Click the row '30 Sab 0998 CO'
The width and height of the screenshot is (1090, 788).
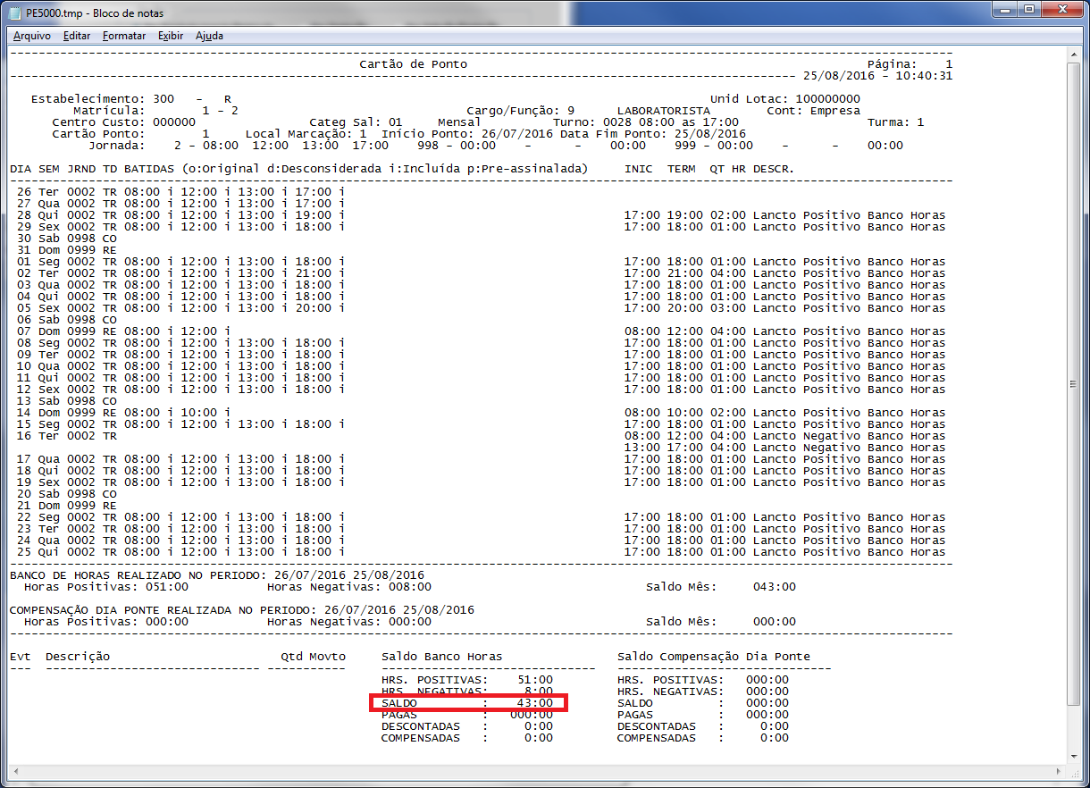tap(66, 239)
